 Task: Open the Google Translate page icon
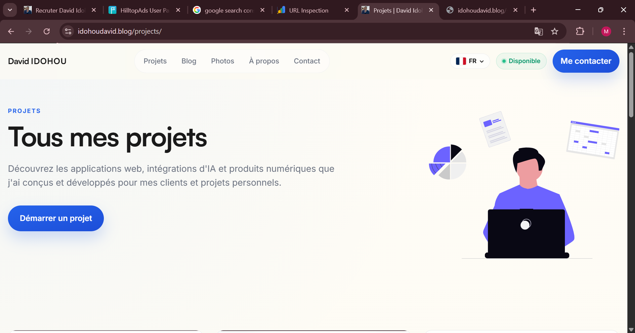click(538, 31)
